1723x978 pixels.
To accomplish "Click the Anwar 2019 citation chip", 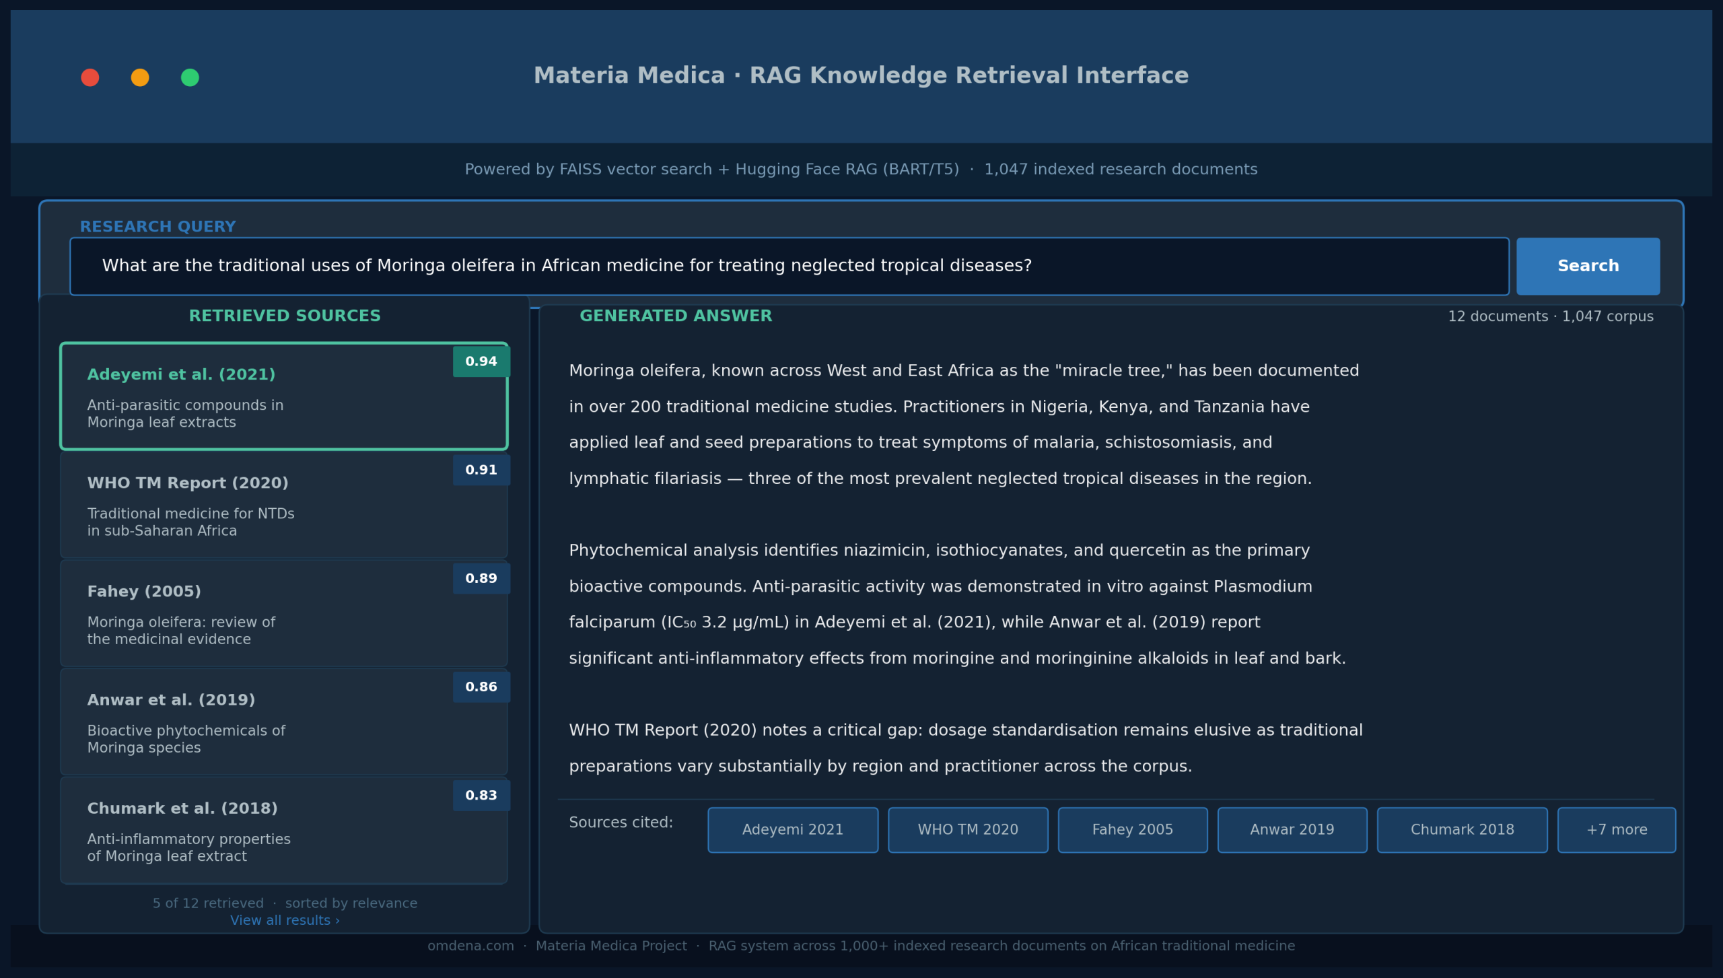I will tap(1292, 830).
